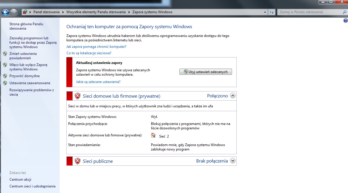Open 'Zezwalaj programowi lub funkcji na dostęp'
The image size is (348, 193).
(33, 42)
